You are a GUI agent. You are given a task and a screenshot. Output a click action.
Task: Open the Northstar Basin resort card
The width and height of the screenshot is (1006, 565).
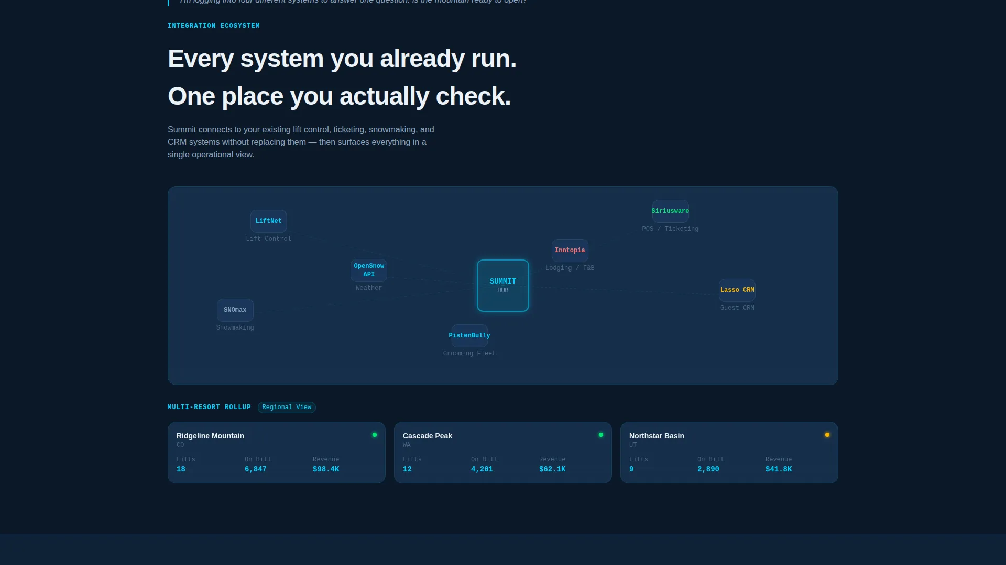tap(729, 453)
